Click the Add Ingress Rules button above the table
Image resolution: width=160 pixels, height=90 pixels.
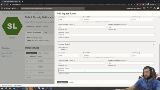click(31, 53)
